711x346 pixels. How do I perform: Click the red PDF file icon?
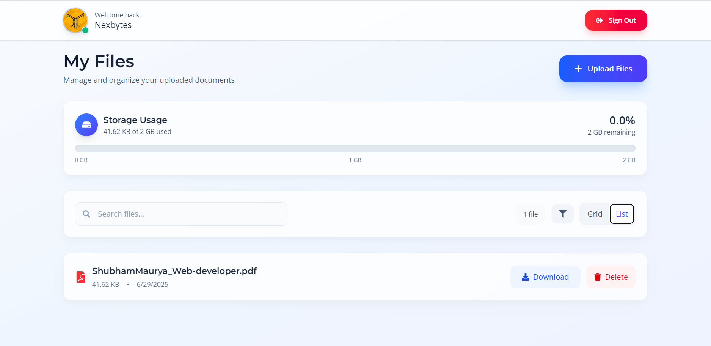tap(81, 277)
